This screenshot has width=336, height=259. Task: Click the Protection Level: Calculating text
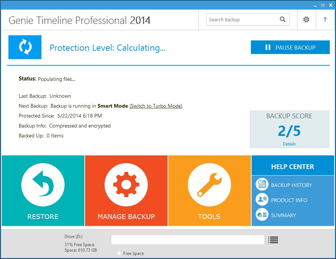pos(107,48)
